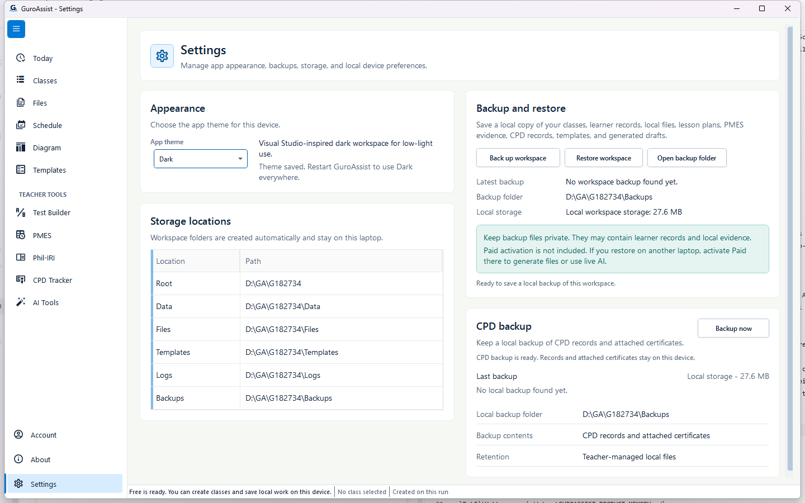Toggle the hamburger navigation menu button
The image size is (805, 503).
16,29
